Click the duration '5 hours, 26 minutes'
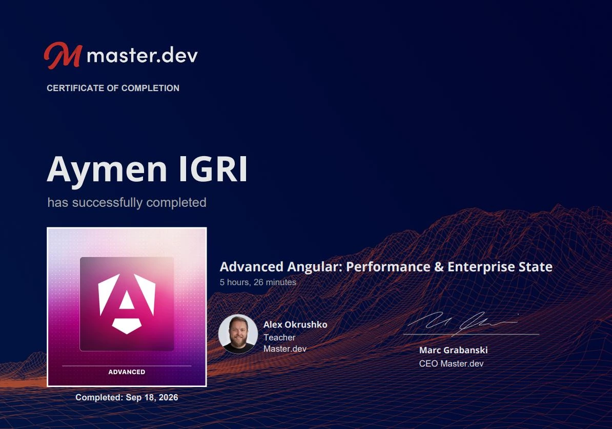The width and height of the screenshot is (612, 429). tap(258, 282)
